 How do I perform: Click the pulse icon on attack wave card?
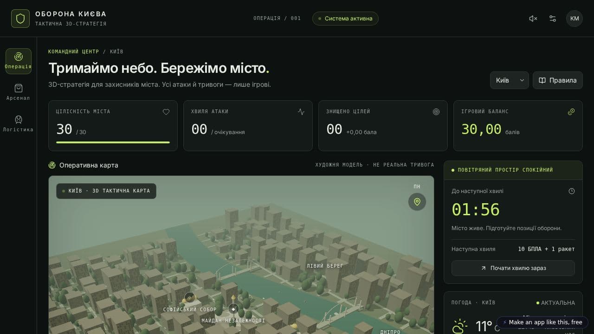301,112
